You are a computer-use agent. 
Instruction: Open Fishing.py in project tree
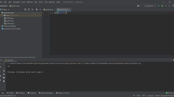(10, 18)
